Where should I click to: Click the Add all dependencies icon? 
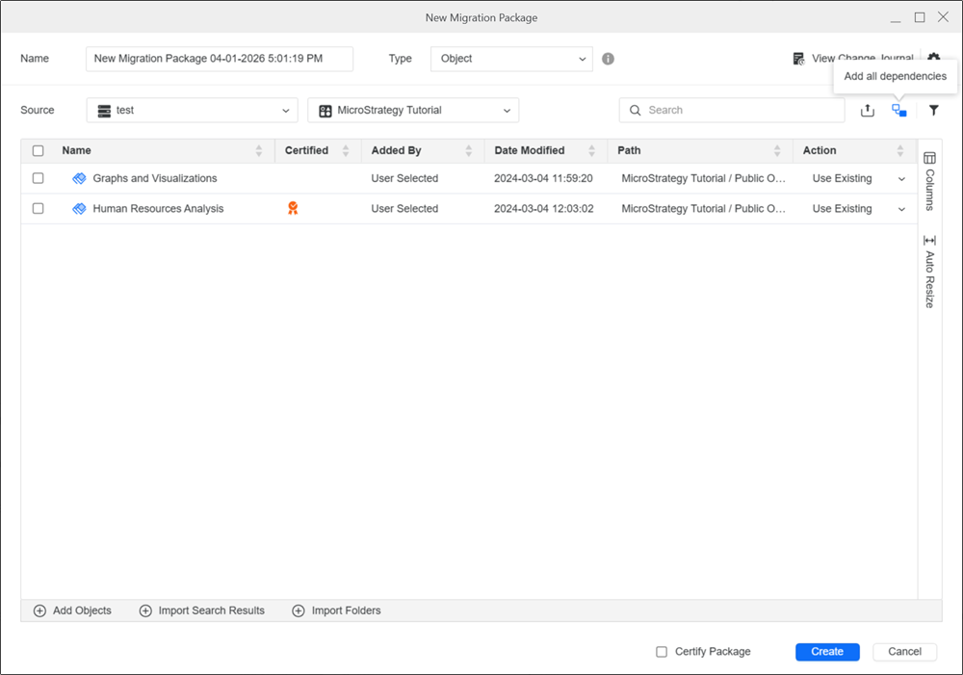click(899, 111)
